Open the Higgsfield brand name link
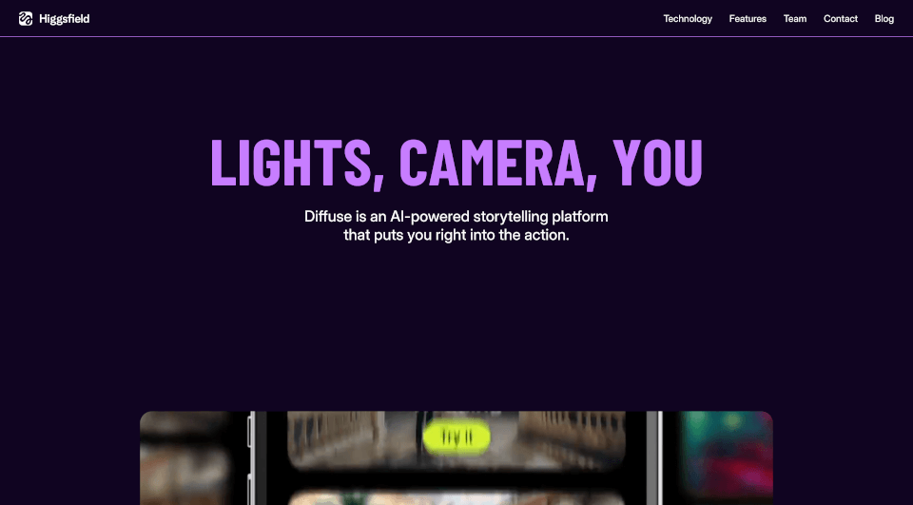Image resolution: width=913 pixels, height=505 pixels. [64, 19]
